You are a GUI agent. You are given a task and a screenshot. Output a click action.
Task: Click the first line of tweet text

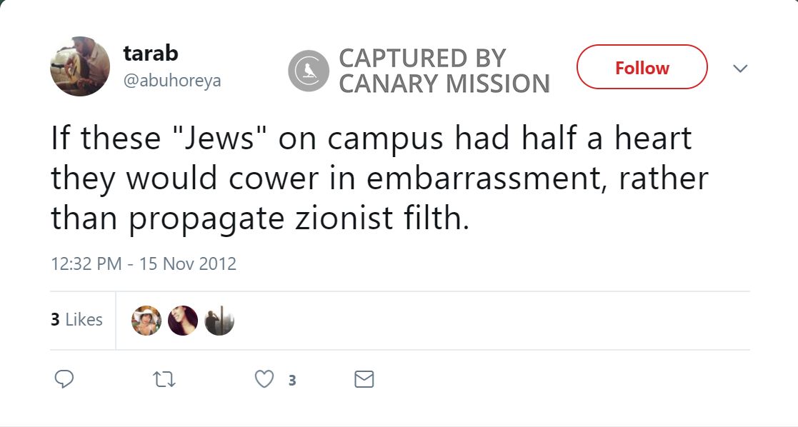pos(371,138)
